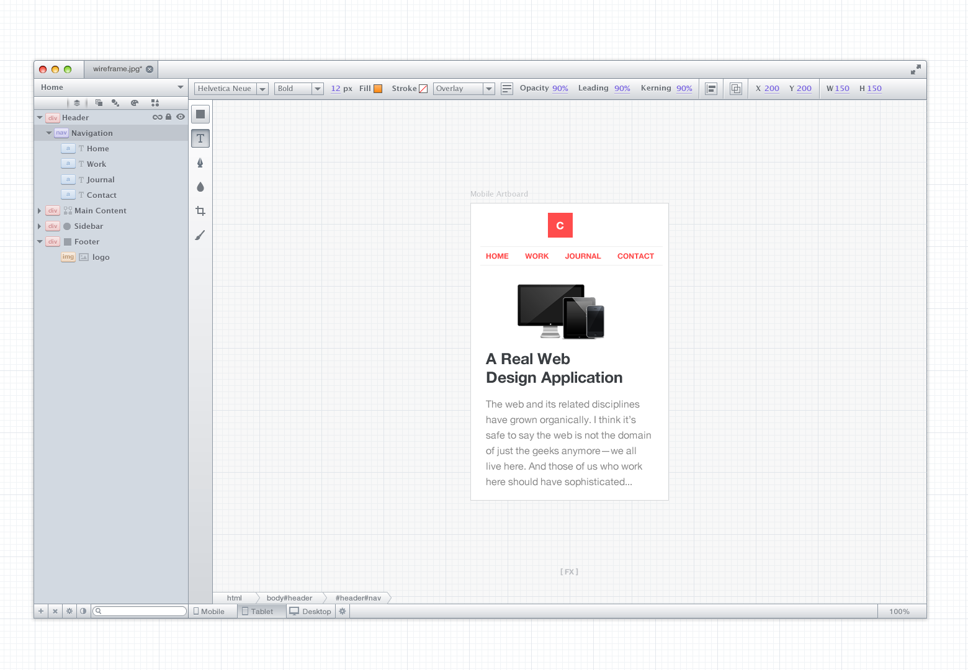Click the link chain icon on Header

[157, 117]
